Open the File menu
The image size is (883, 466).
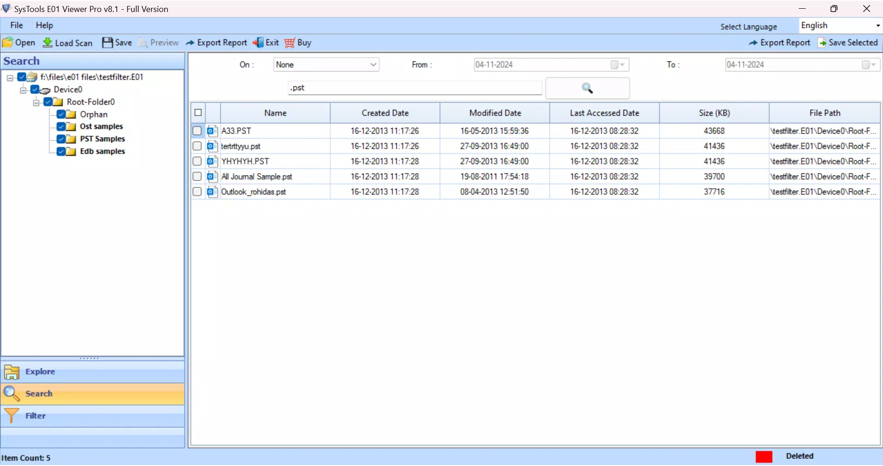[x=17, y=25]
